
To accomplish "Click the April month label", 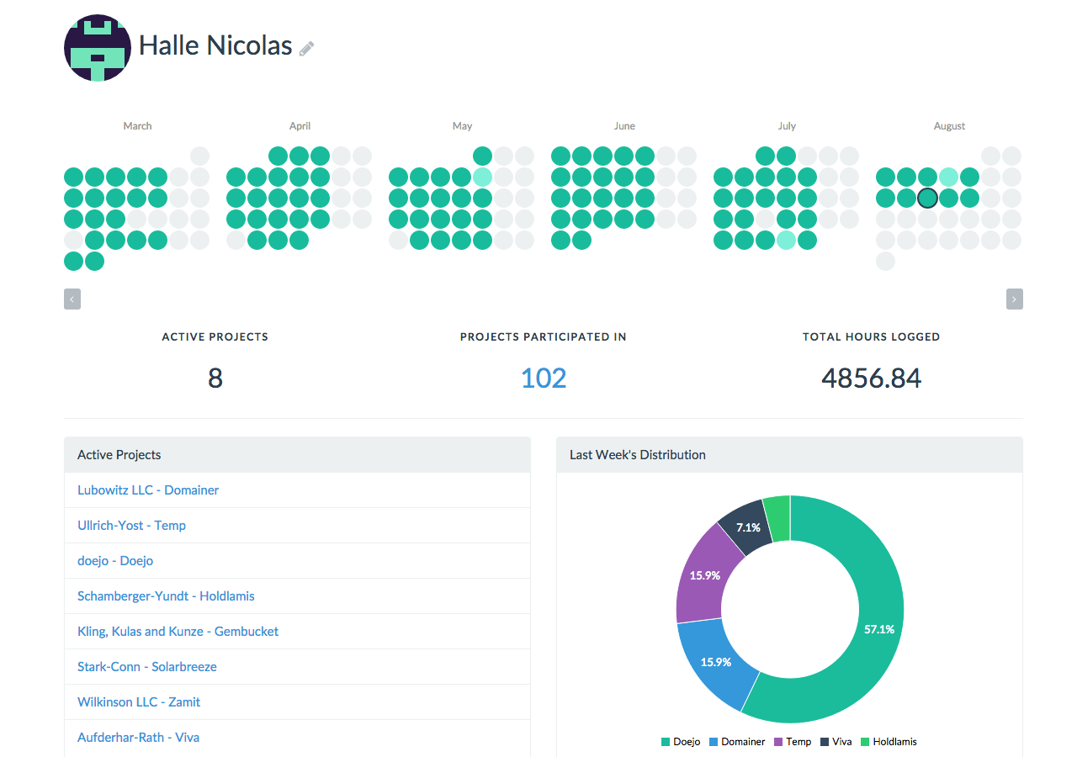I will pyautogui.click(x=300, y=126).
